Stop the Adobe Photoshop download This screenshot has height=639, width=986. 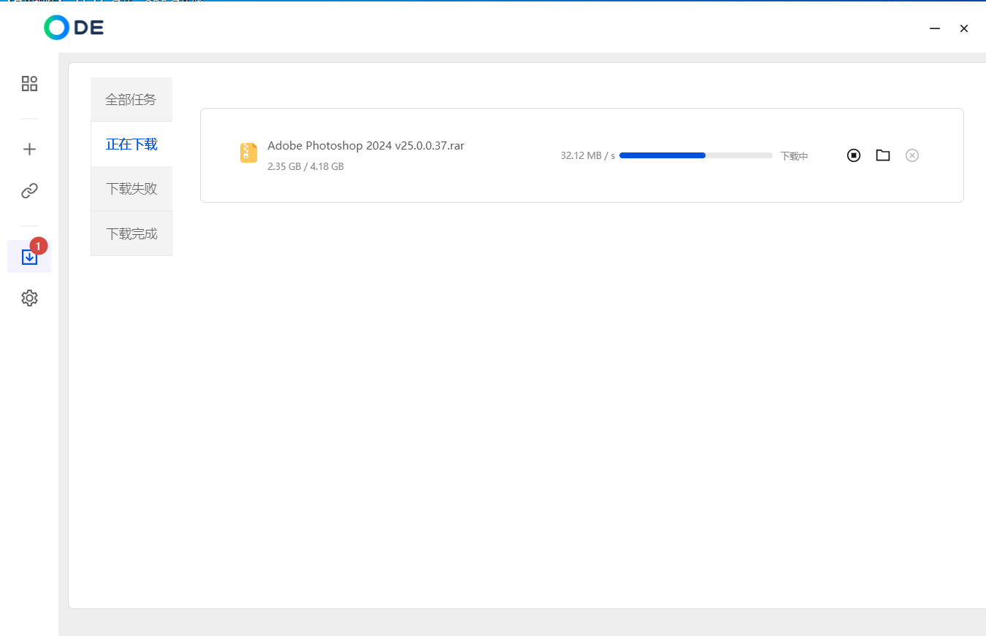click(854, 155)
